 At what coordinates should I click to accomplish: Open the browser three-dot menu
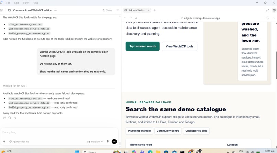274,18
